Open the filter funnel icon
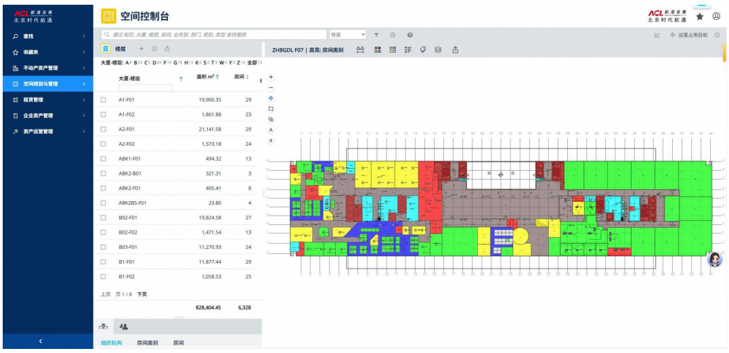 pyautogui.click(x=376, y=35)
